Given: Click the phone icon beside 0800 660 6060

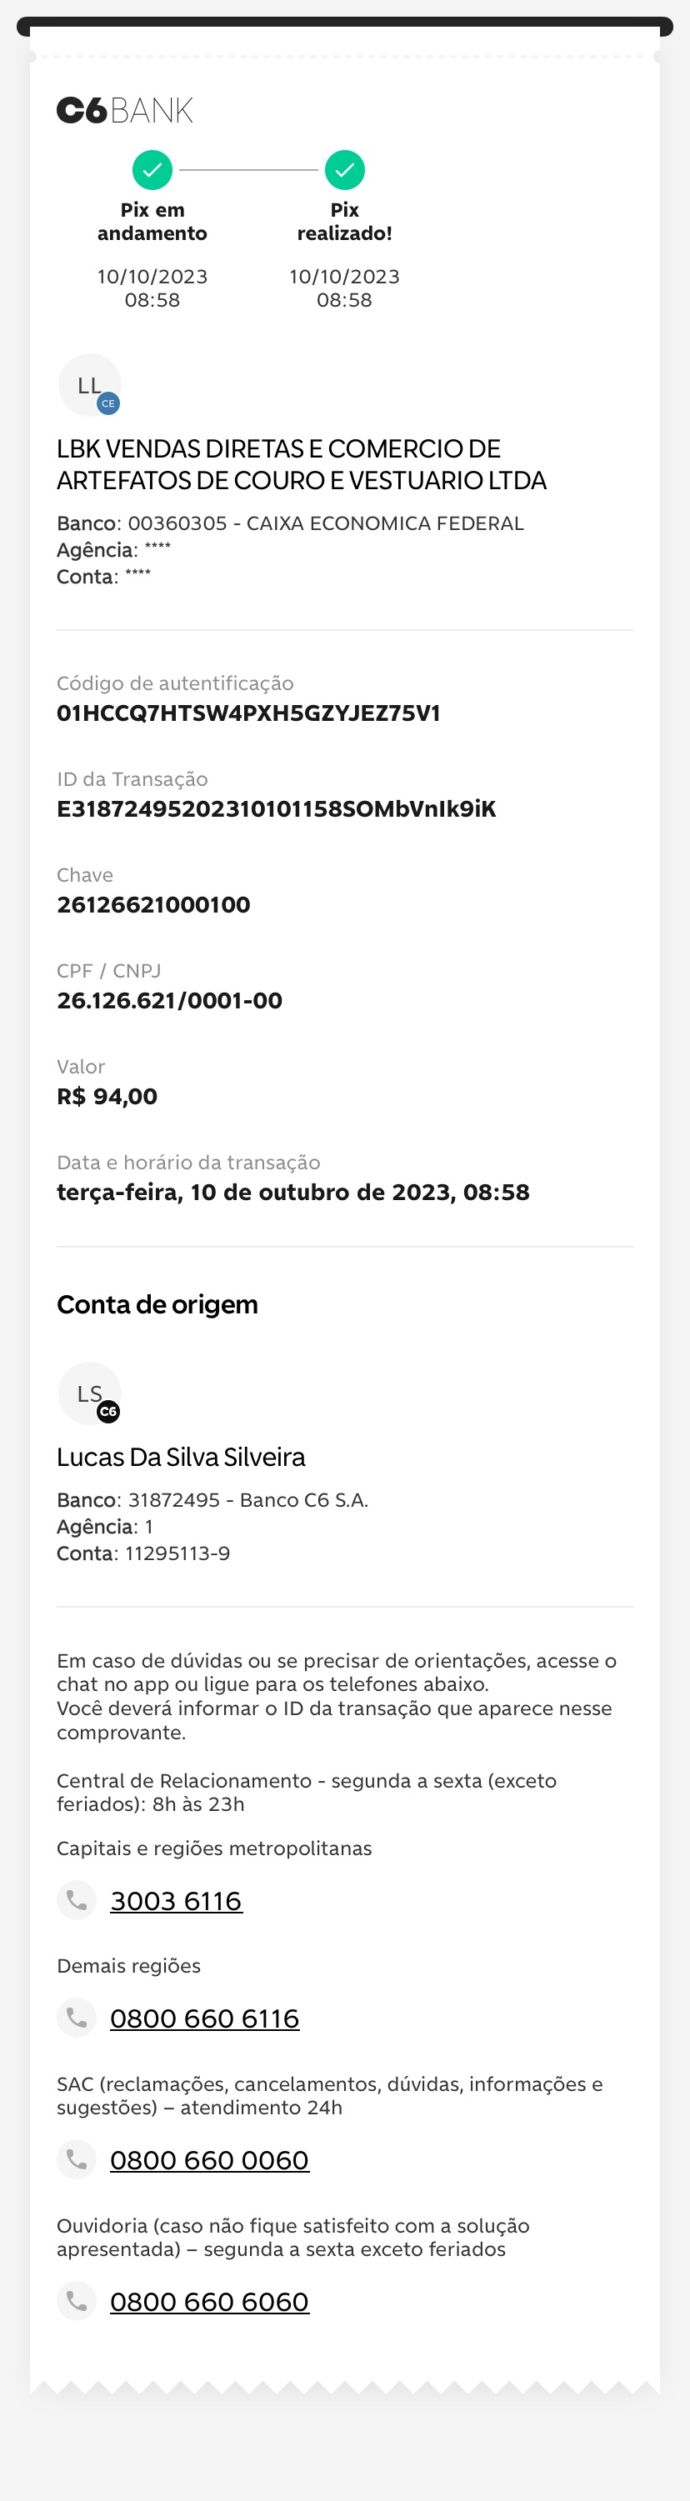Looking at the screenshot, I should pyautogui.click(x=77, y=2301).
